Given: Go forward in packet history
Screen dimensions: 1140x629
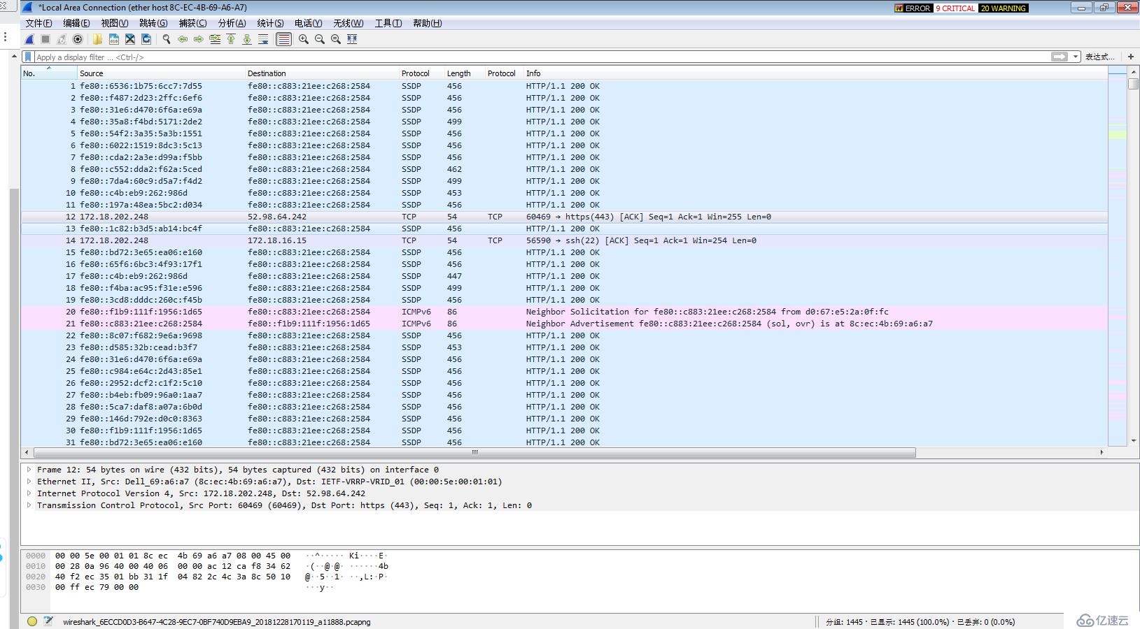Looking at the screenshot, I should coord(199,39).
